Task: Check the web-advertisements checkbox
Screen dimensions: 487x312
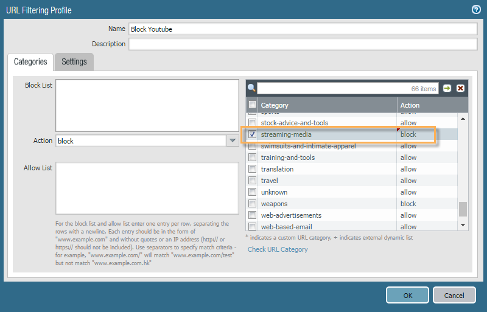Action: (252, 215)
